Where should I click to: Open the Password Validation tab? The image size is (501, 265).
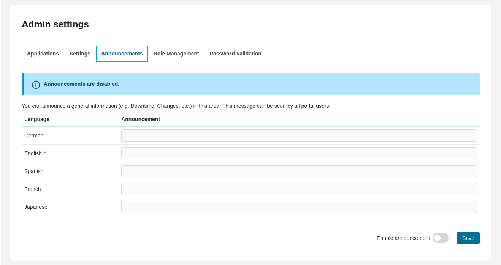tap(235, 54)
